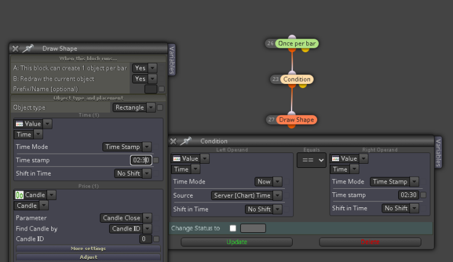
Task: Click the Value icon in Draw Shape Time section
Action: (19, 124)
